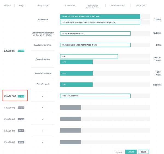The width and height of the screenshot is (164, 154).
Task: Click the AML bar for Concurrent with SoC
Action: click(x=76, y=73)
